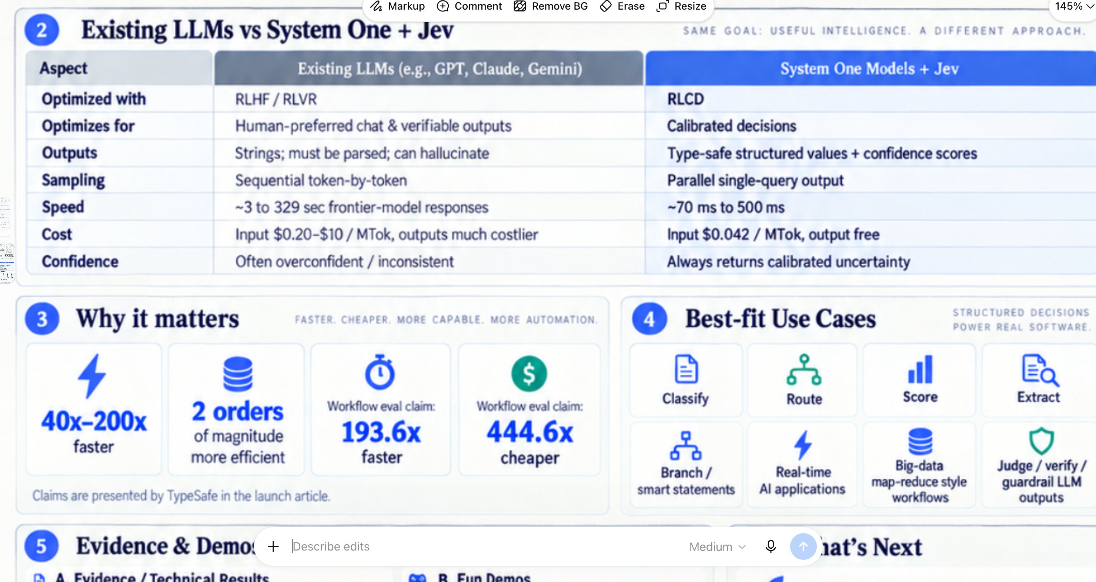Click the lightning bolt icon above 40x–200x
This screenshot has width=1096, height=582.
coord(92,376)
